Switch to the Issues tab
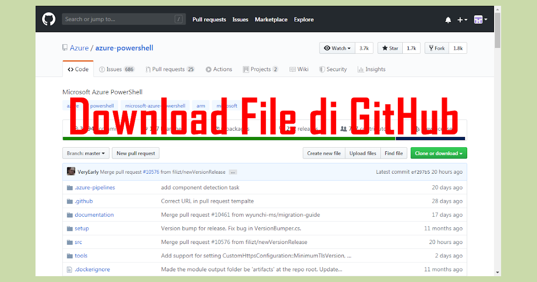Viewport: 537px width, 282px height. (x=117, y=69)
